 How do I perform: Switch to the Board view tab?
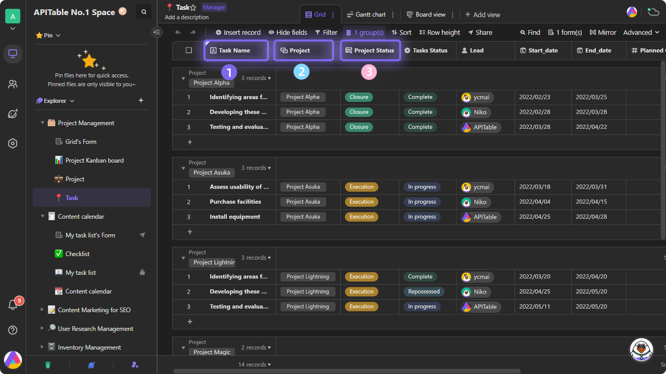click(426, 15)
